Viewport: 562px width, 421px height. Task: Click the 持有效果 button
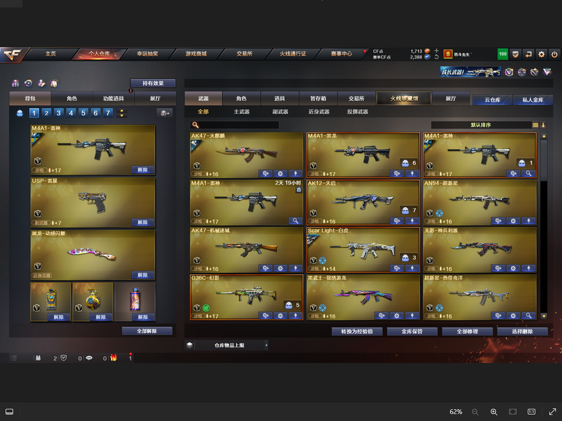(x=153, y=83)
